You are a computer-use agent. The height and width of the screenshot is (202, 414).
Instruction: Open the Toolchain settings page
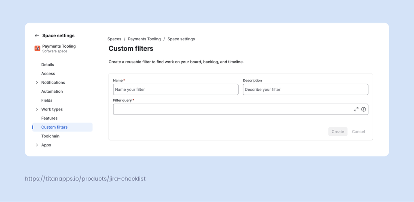[x=50, y=136]
